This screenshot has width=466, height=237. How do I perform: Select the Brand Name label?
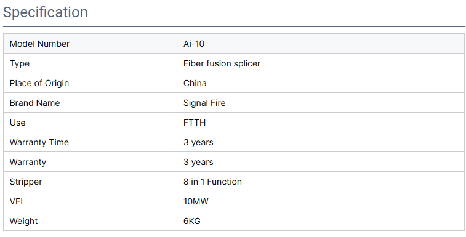click(34, 103)
